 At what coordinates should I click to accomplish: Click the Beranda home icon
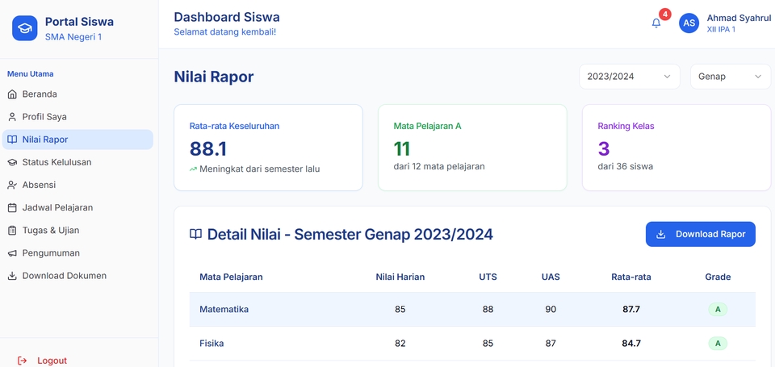[x=12, y=94]
